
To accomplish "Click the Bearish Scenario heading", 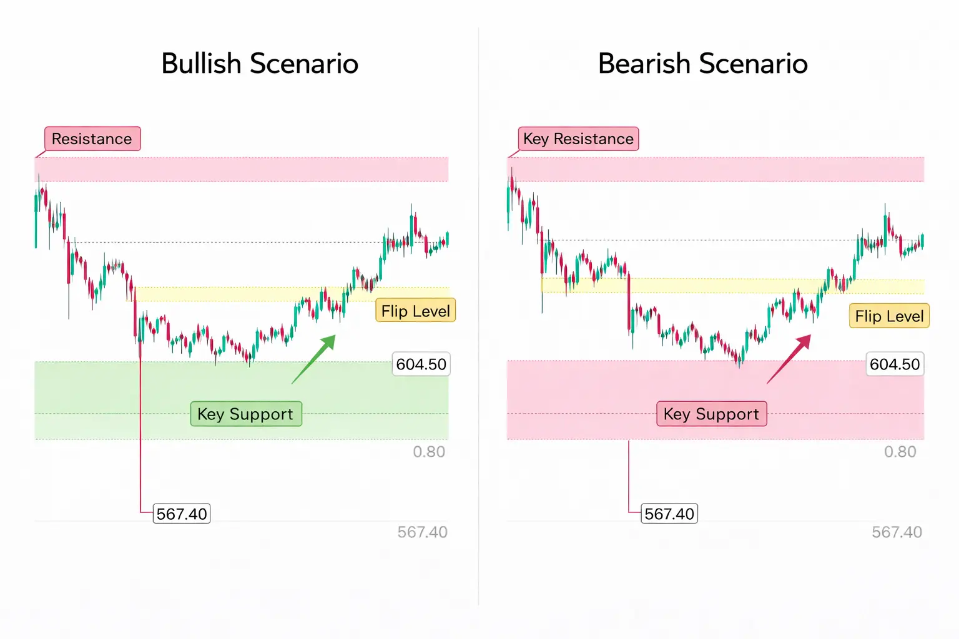I will [x=702, y=64].
